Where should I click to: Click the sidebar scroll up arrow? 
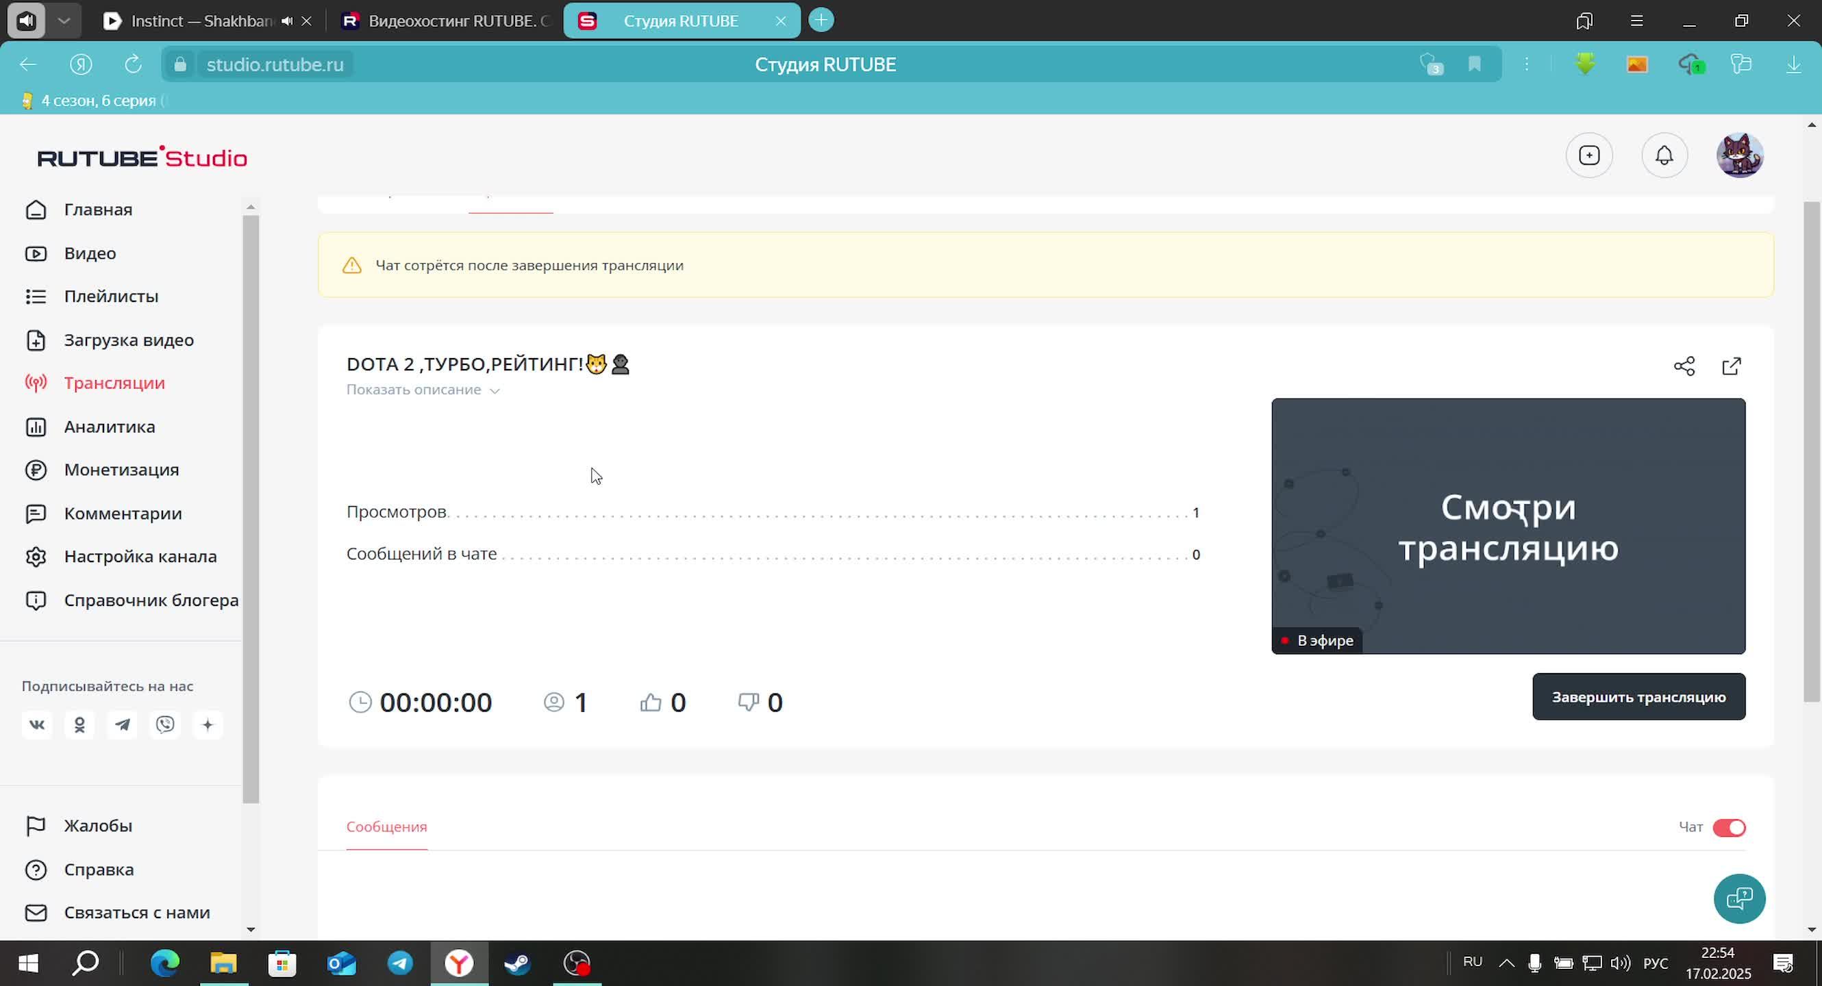(x=251, y=207)
